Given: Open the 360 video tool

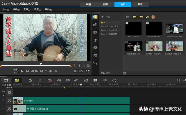Looking at the screenshot, I should click(114, 81).
